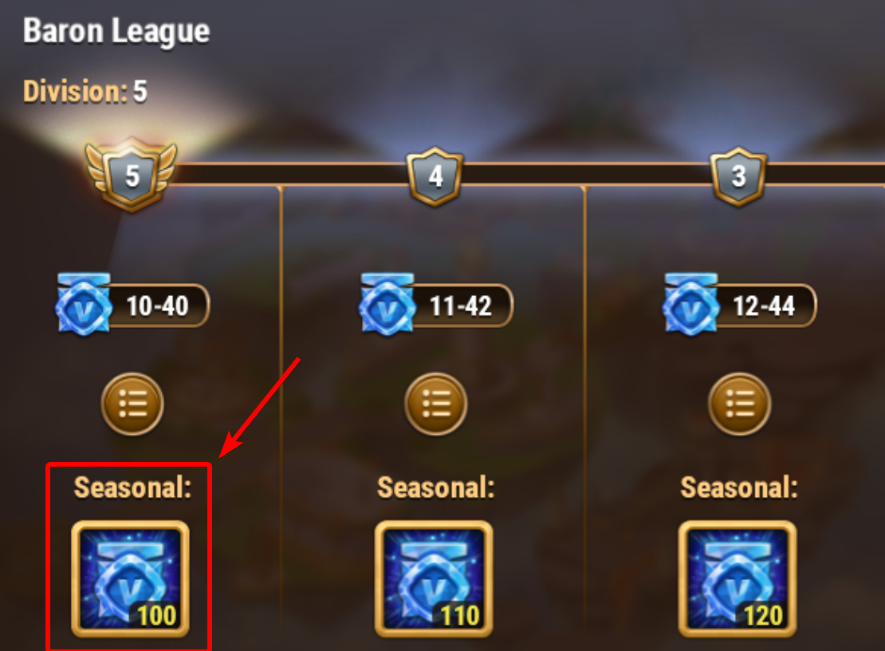Click the blue trophy icon beside 10-40
Image resolution: width=885 pixels, height=651 pixels.
pos(84,304)
